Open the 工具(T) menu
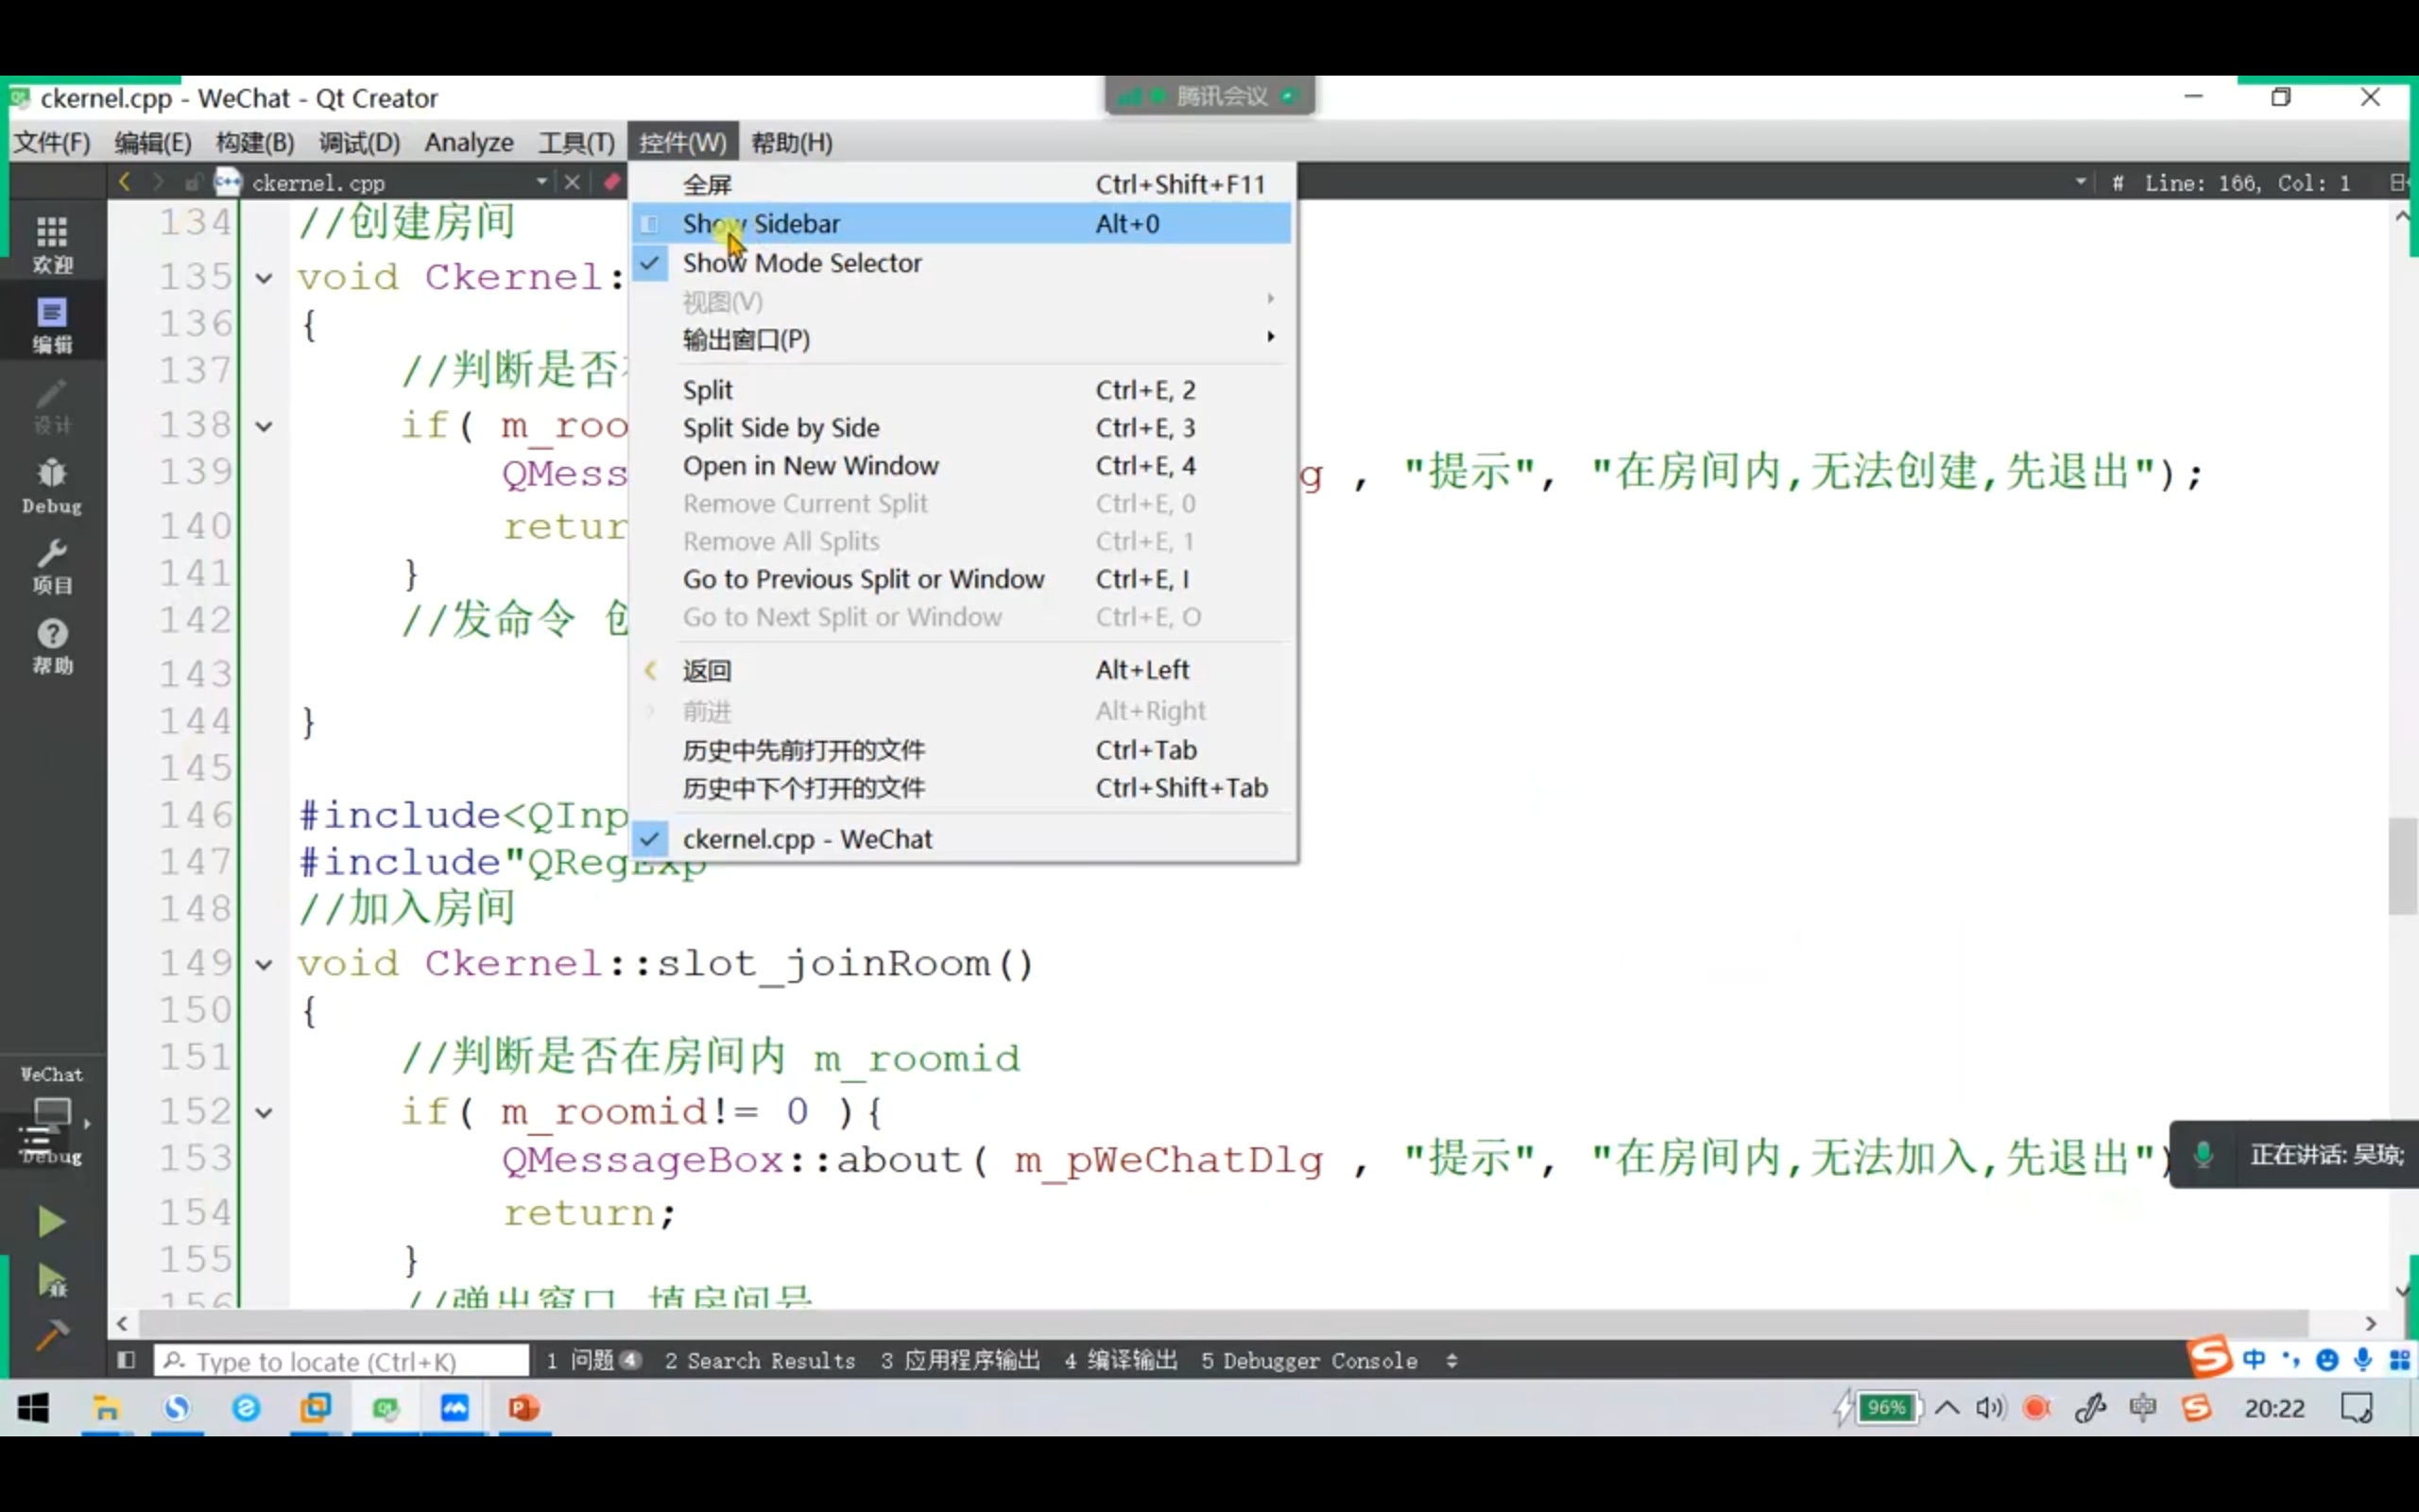Viewport: 2419px width, 1512px height. [575, 143]
